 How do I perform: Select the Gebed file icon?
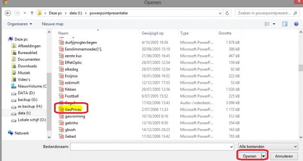[x=61, y=136]
